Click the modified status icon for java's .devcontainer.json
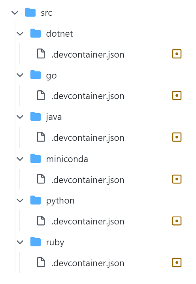 tap(177, 137)
